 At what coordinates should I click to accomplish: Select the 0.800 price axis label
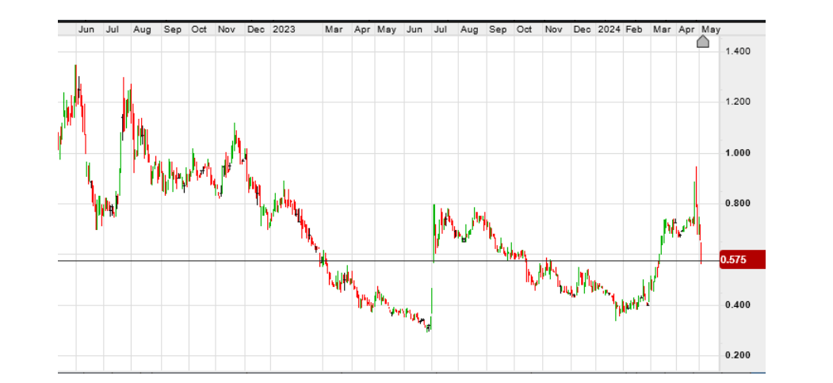[x=737, y=204]
